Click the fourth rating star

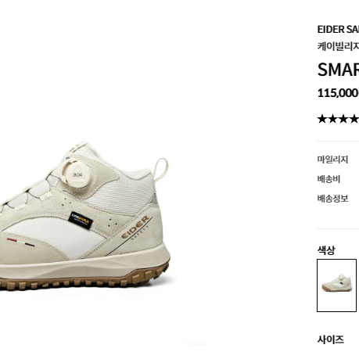pos(354,119)
